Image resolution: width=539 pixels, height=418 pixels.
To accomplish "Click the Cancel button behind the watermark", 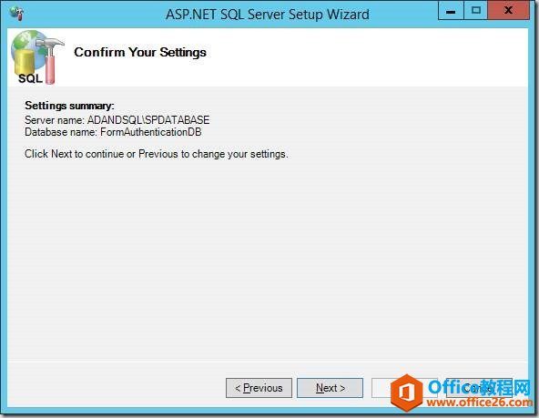I will (x=479, y=388).
